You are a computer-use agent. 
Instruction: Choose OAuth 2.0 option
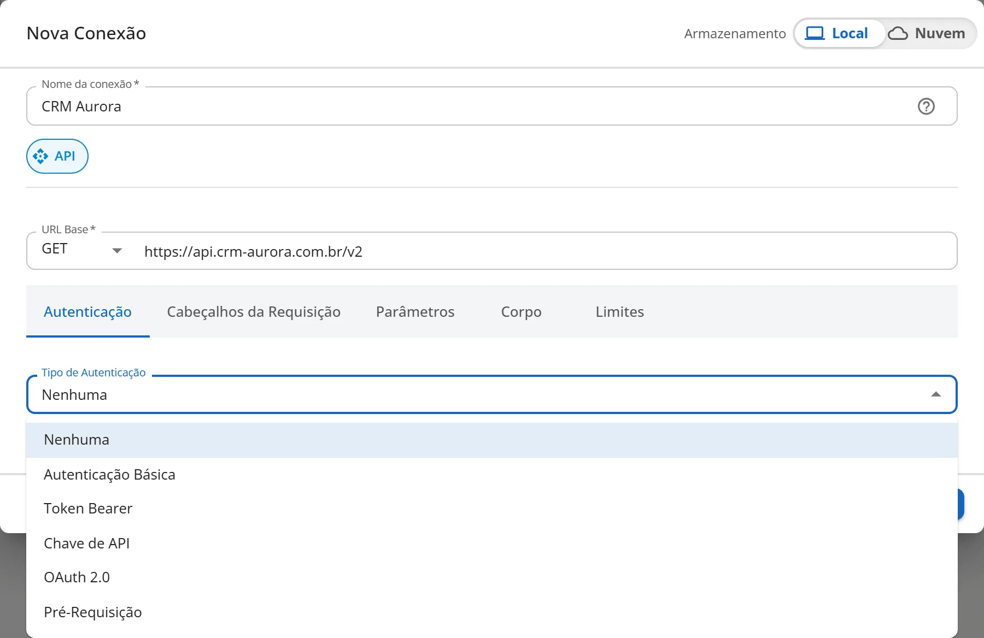coord(492,577)
